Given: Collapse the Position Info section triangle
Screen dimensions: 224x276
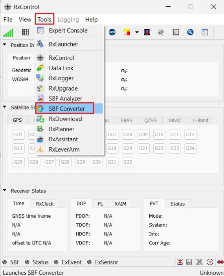Looking at the screenshot, I should (x=5, y=45).
